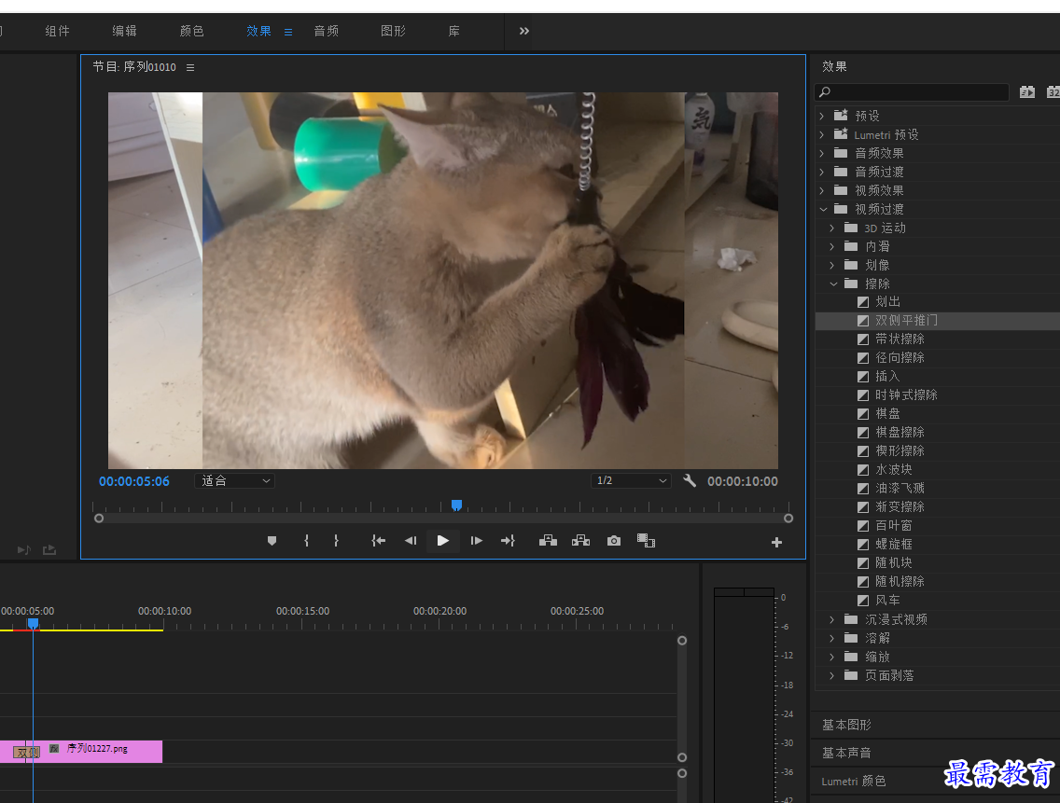Image resolution: width=1060 pixels, height=803 pixels.
Task: Click the Add Marker icon
Action: (272, 541)
